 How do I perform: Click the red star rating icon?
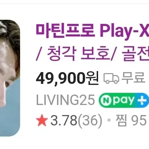[42, 120]
